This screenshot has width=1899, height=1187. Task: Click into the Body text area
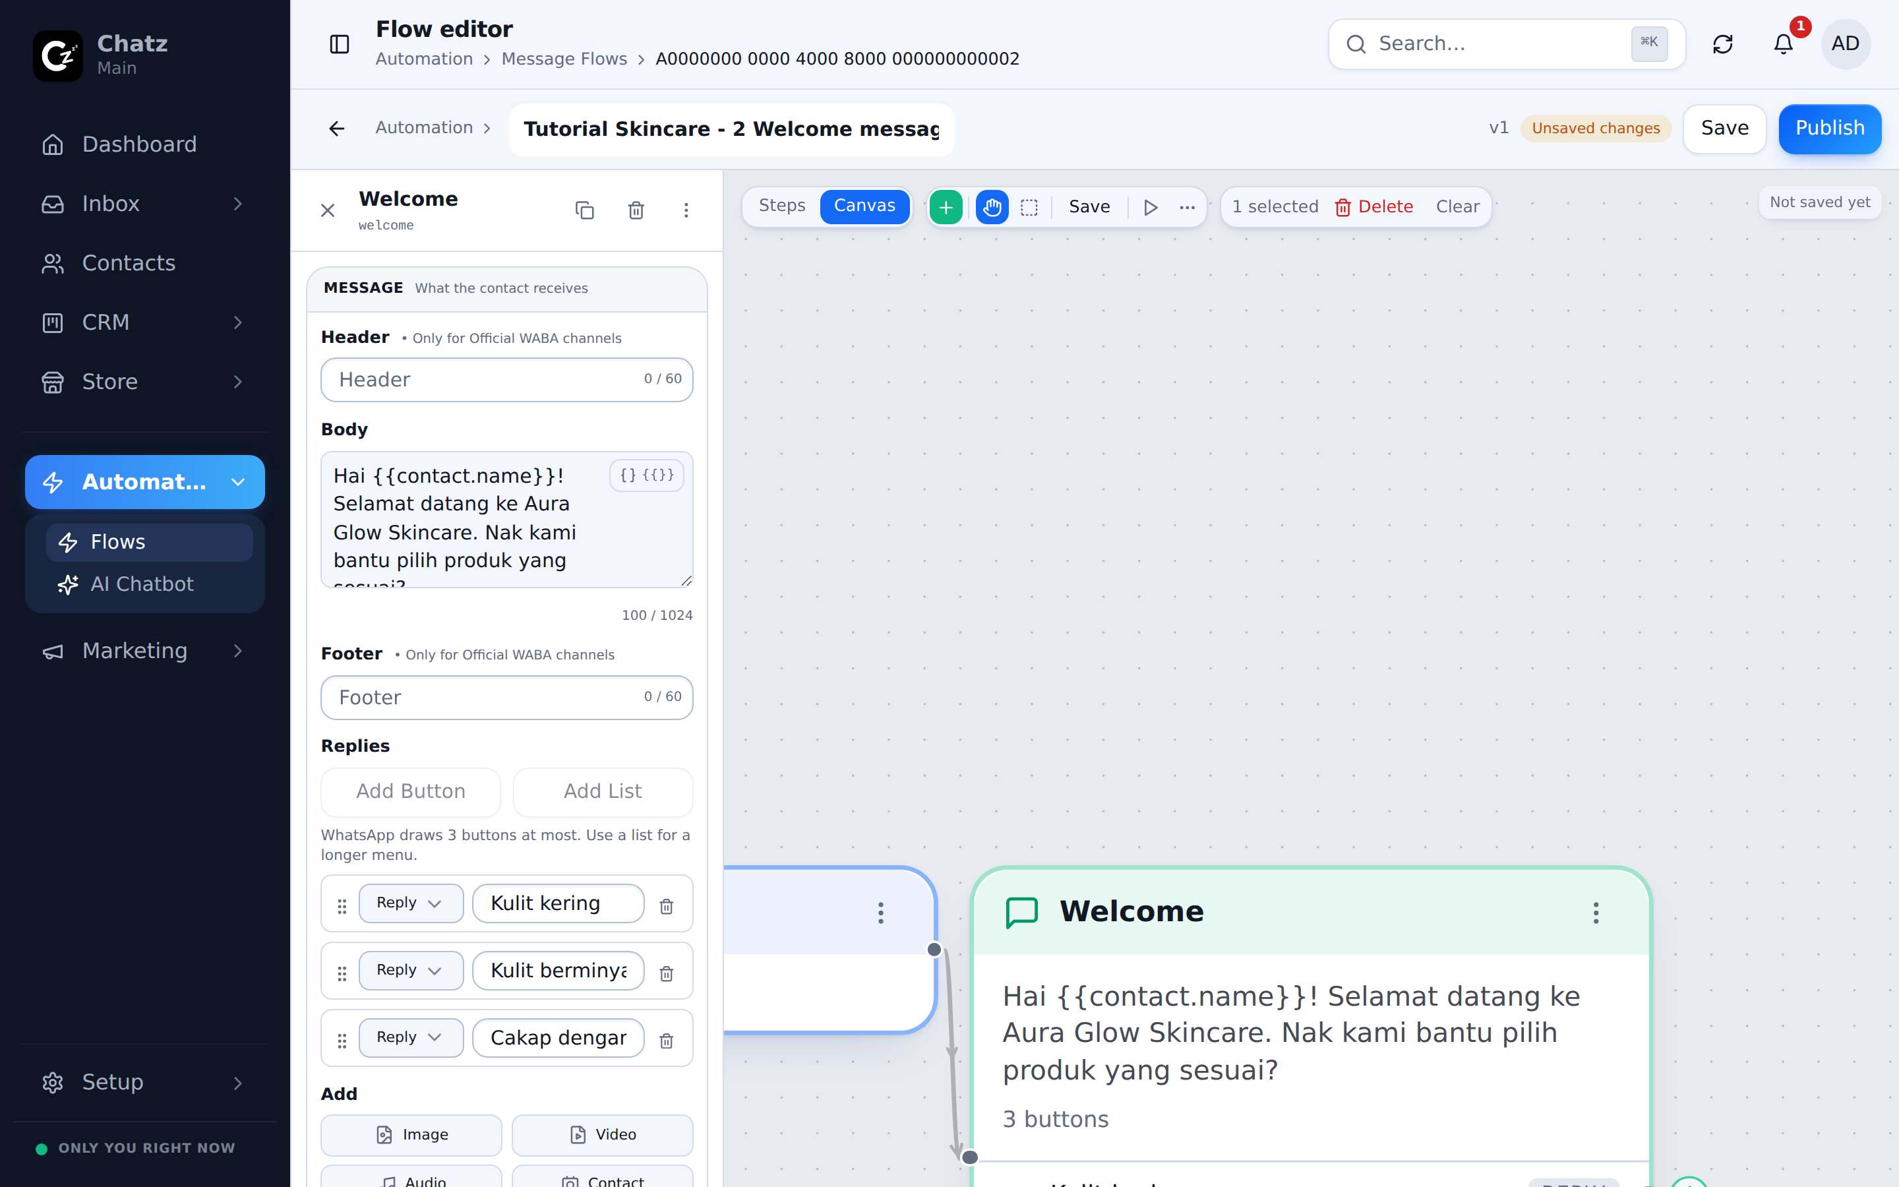[506, 519]
